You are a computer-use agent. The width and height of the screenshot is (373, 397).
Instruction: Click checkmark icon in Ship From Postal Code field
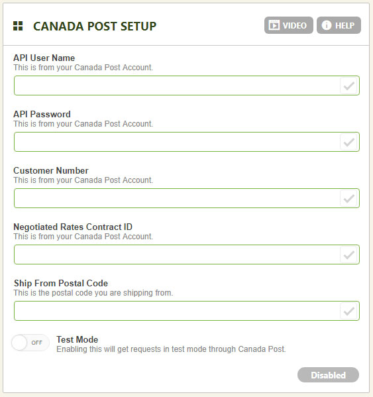coord(348,311)
